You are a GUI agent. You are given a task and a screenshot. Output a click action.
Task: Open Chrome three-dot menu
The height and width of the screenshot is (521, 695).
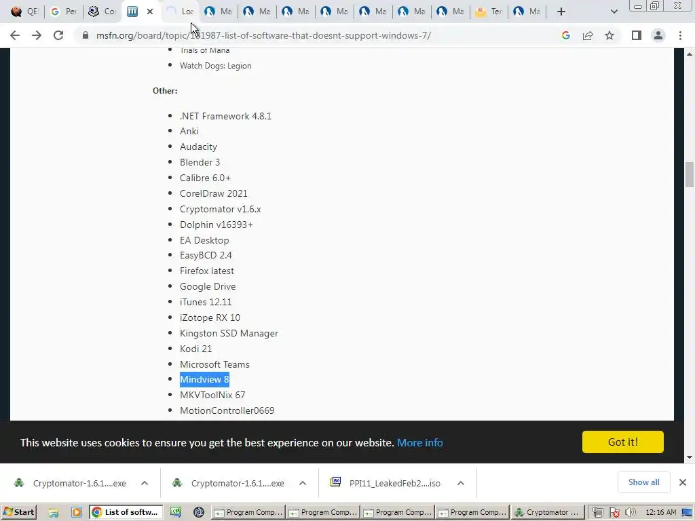coord(680,35)
